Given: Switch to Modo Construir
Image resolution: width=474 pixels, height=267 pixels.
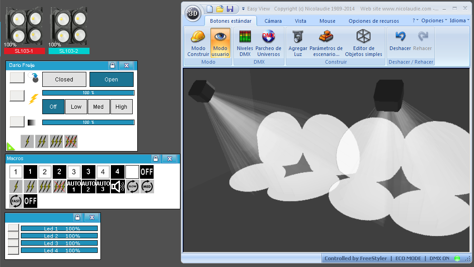Looking at the screenshot, I should [x=198, y=43].
